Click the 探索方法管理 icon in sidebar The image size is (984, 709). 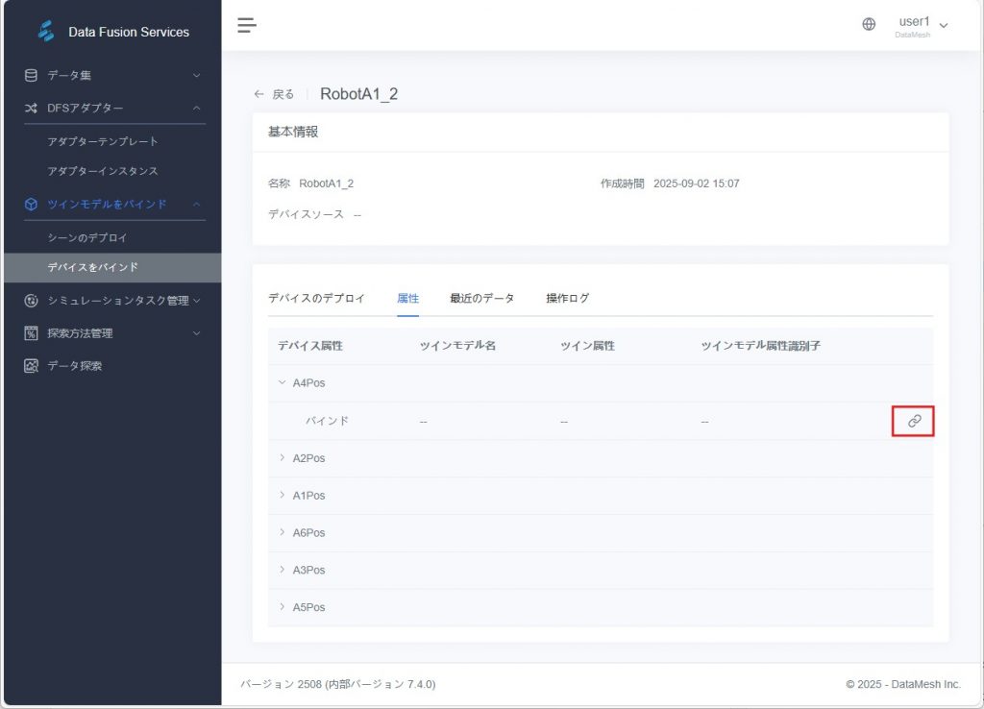31,333
